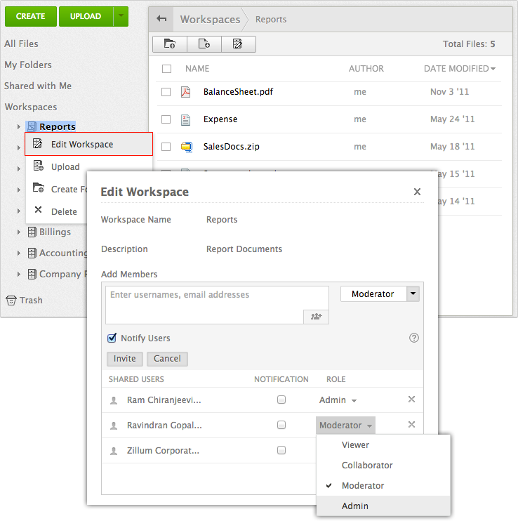This screenshot has width=518, height=521.
Task: Toggle the select-all checkbox in file header
Action: (x=166, y=69)
